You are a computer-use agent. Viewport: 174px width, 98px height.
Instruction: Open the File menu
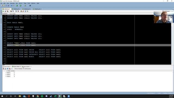[1, 3]
